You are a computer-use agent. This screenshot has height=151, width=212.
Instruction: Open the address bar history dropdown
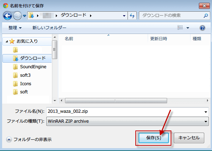pos(124,16)
